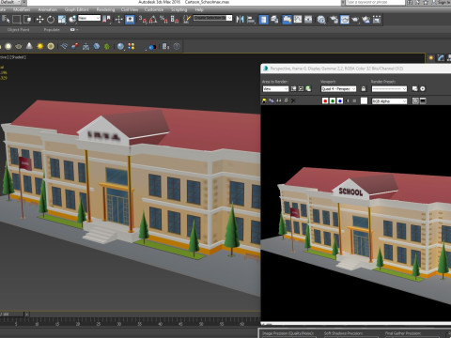Click the timeline time slider handle
Image resolution: width=451 pixels, height=338 pixels.
tap(11, 314)
